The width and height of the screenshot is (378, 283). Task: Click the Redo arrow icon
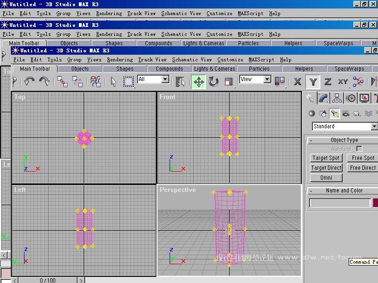click(44, 82)
